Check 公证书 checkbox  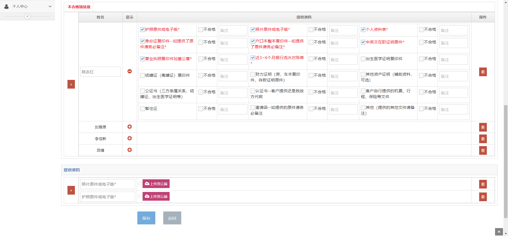tap(142, 91)
